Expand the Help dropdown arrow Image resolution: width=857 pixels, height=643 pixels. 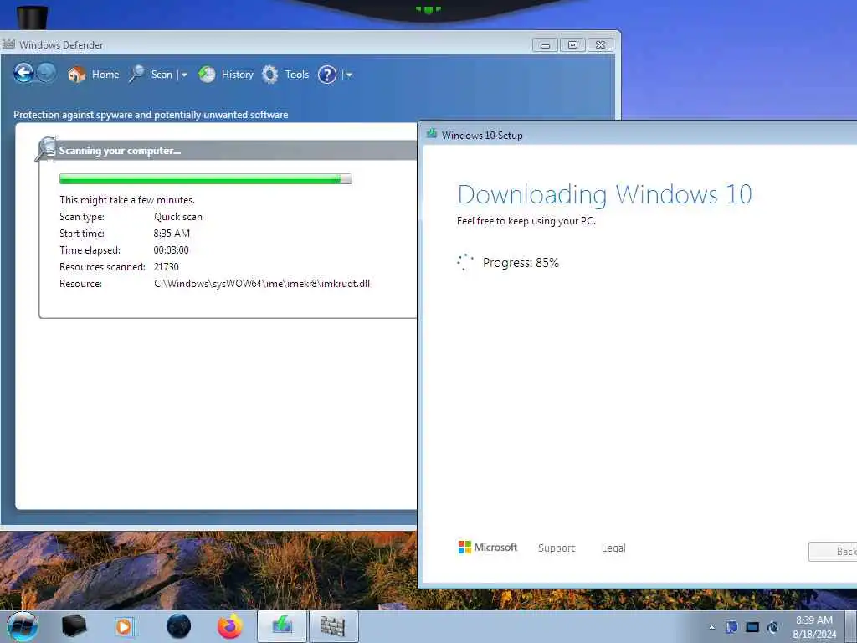pos(349,75)
